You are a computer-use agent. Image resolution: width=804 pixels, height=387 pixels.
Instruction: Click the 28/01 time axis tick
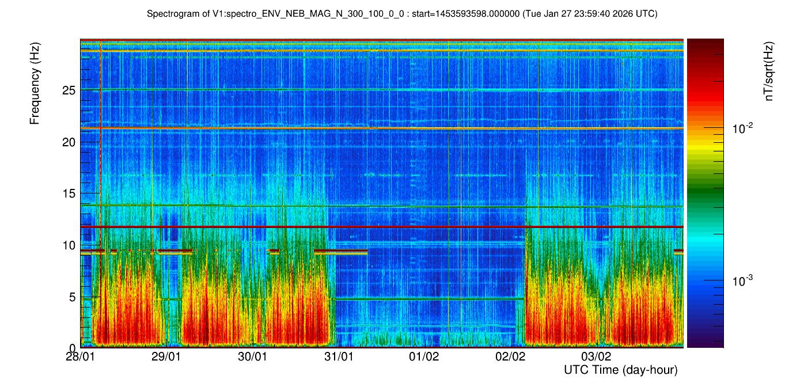[81, 356]
